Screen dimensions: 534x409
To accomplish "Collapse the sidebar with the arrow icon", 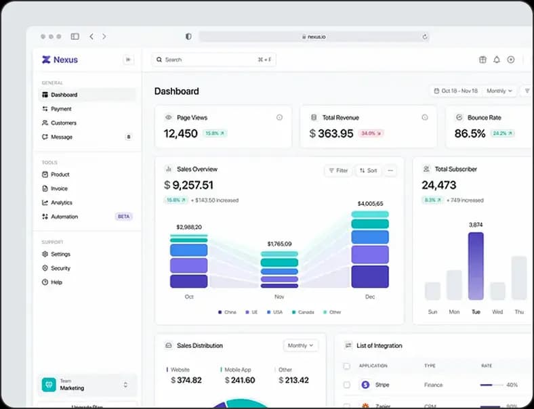I will 128,60.
